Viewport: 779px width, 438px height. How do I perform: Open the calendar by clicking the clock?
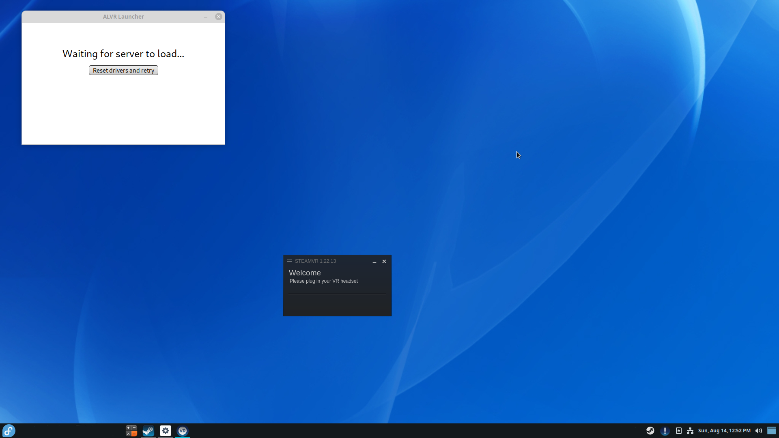(724, 431)
